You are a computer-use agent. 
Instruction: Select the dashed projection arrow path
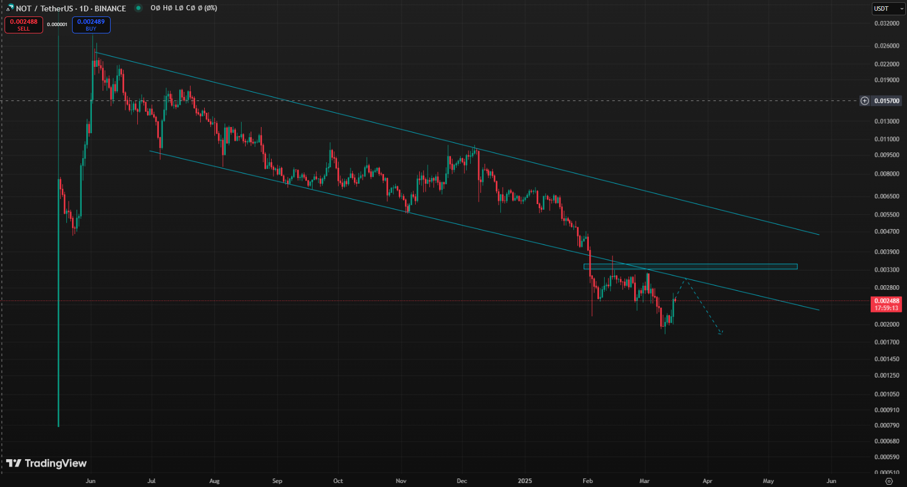pos(703,306)
